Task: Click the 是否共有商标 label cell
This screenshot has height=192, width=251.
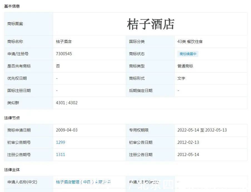Action: 29,66
